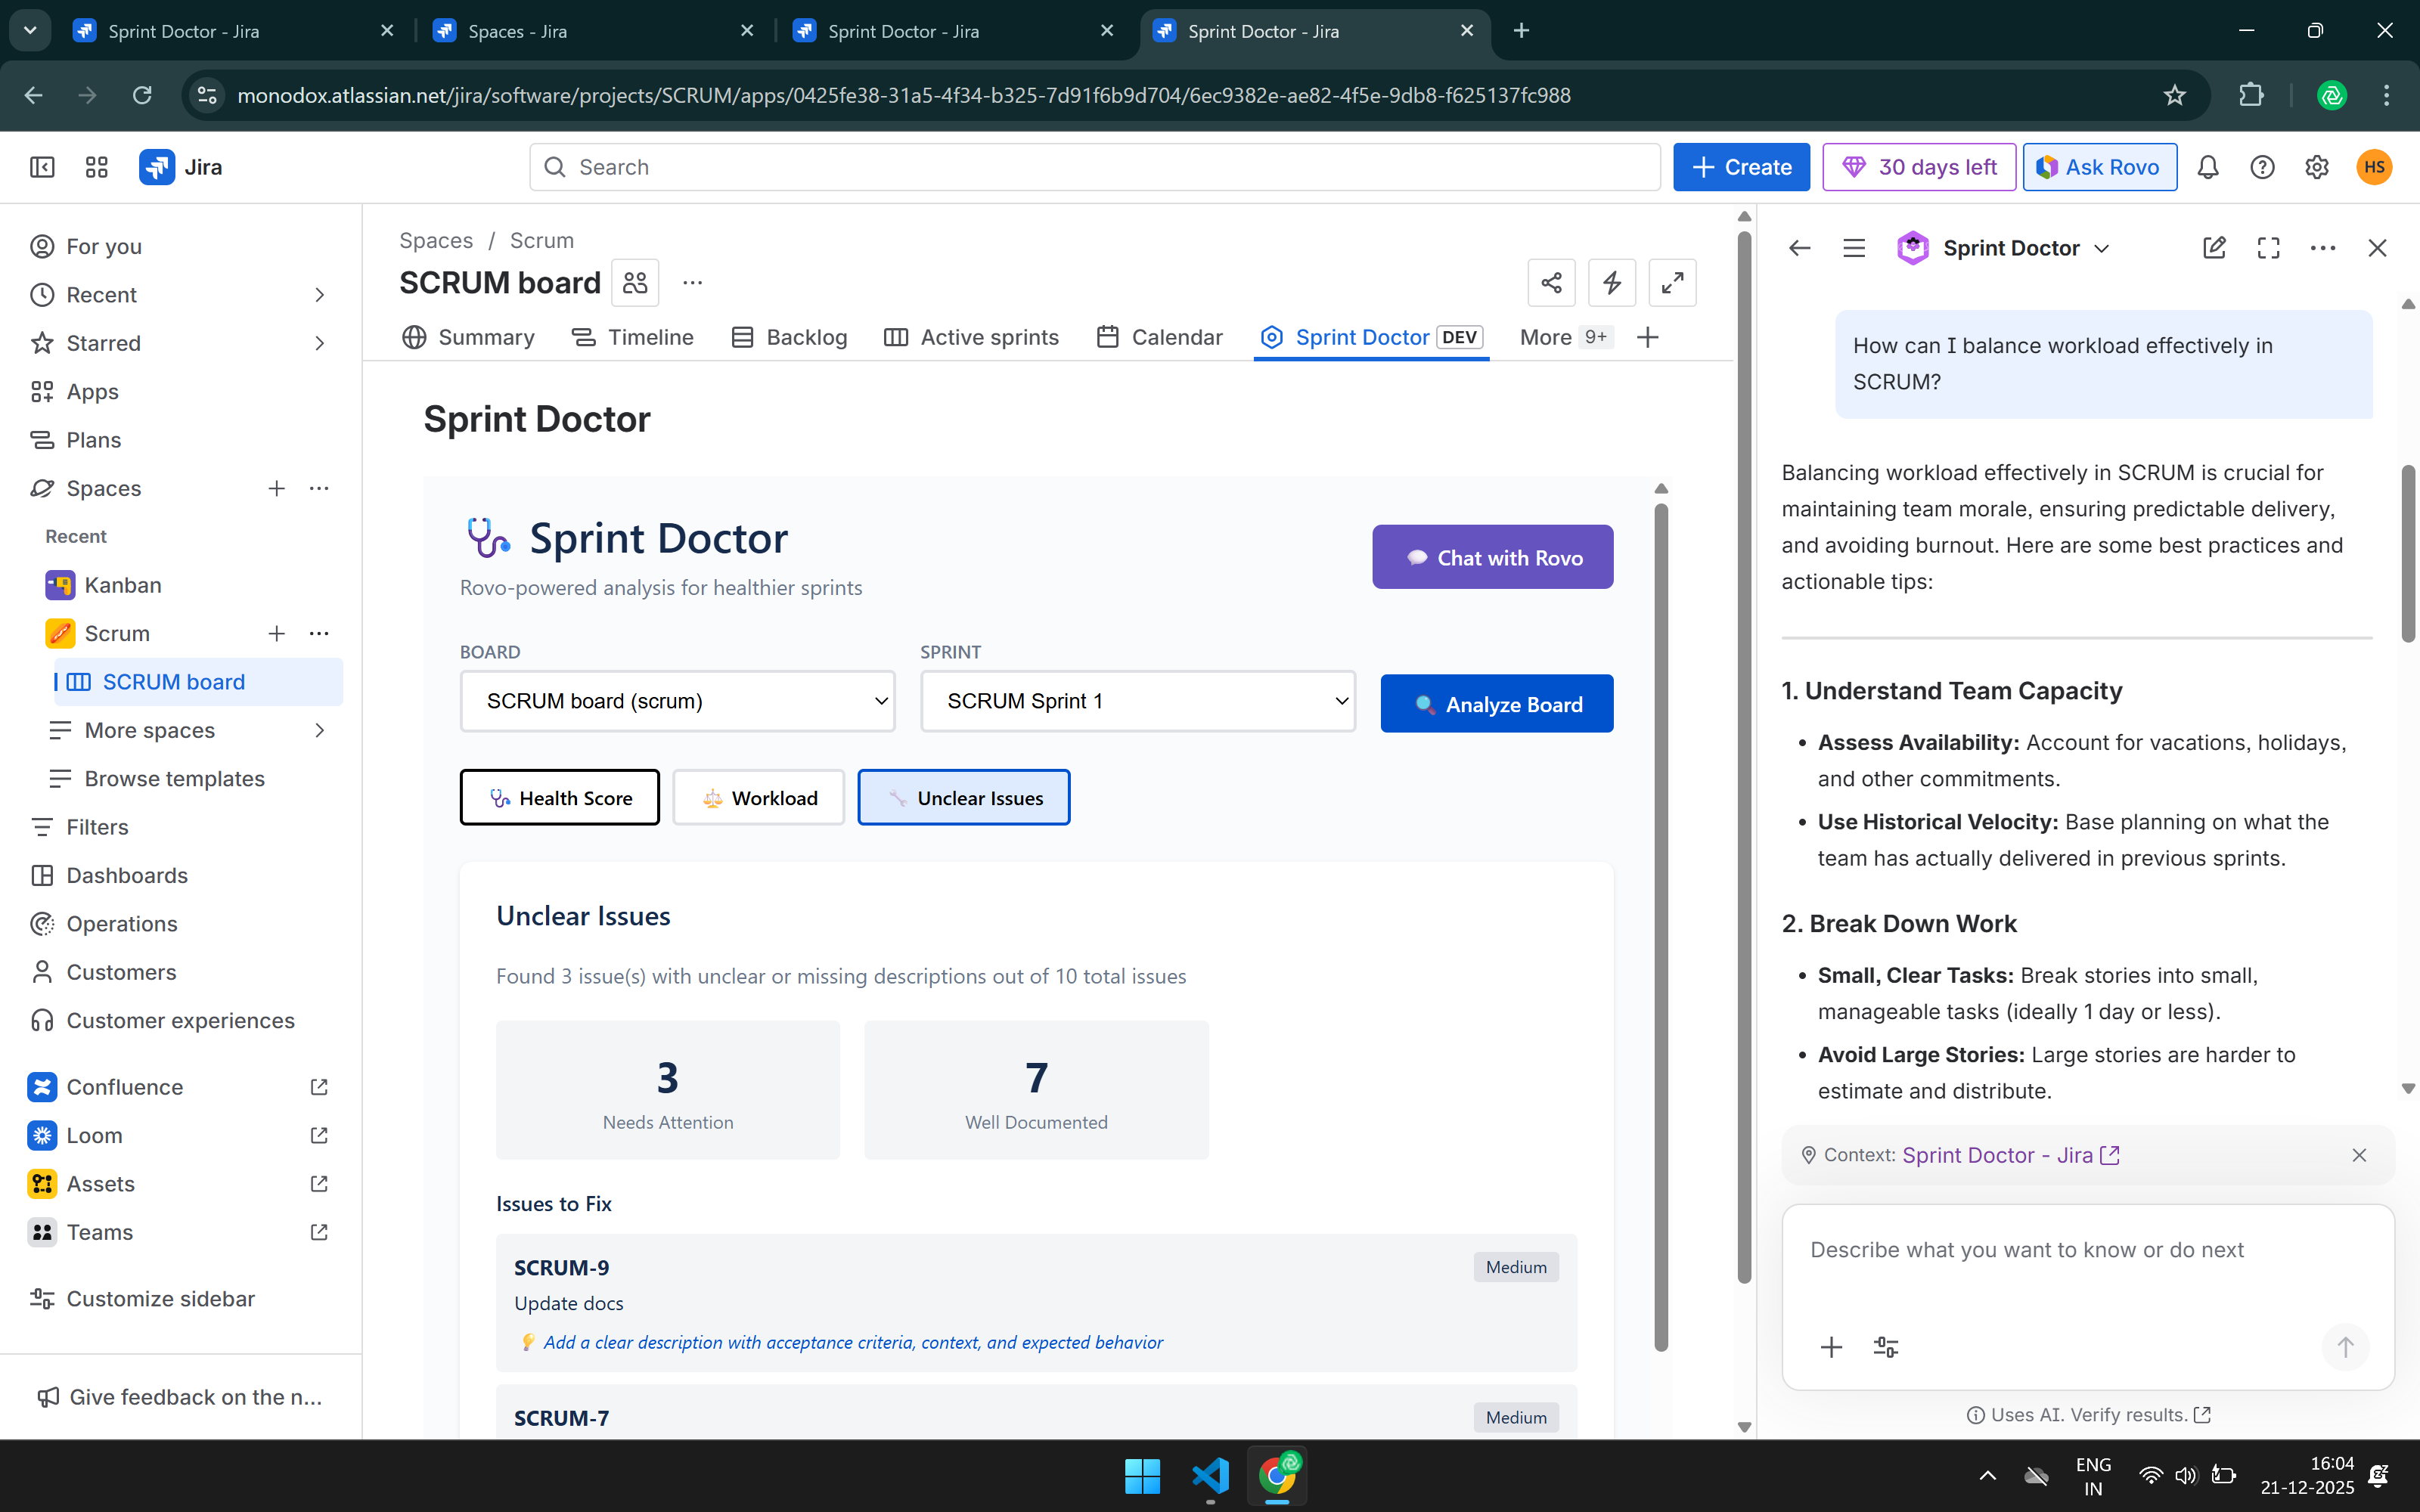
Task: Start new Rovo chat edit icon
Action: 2214,248
